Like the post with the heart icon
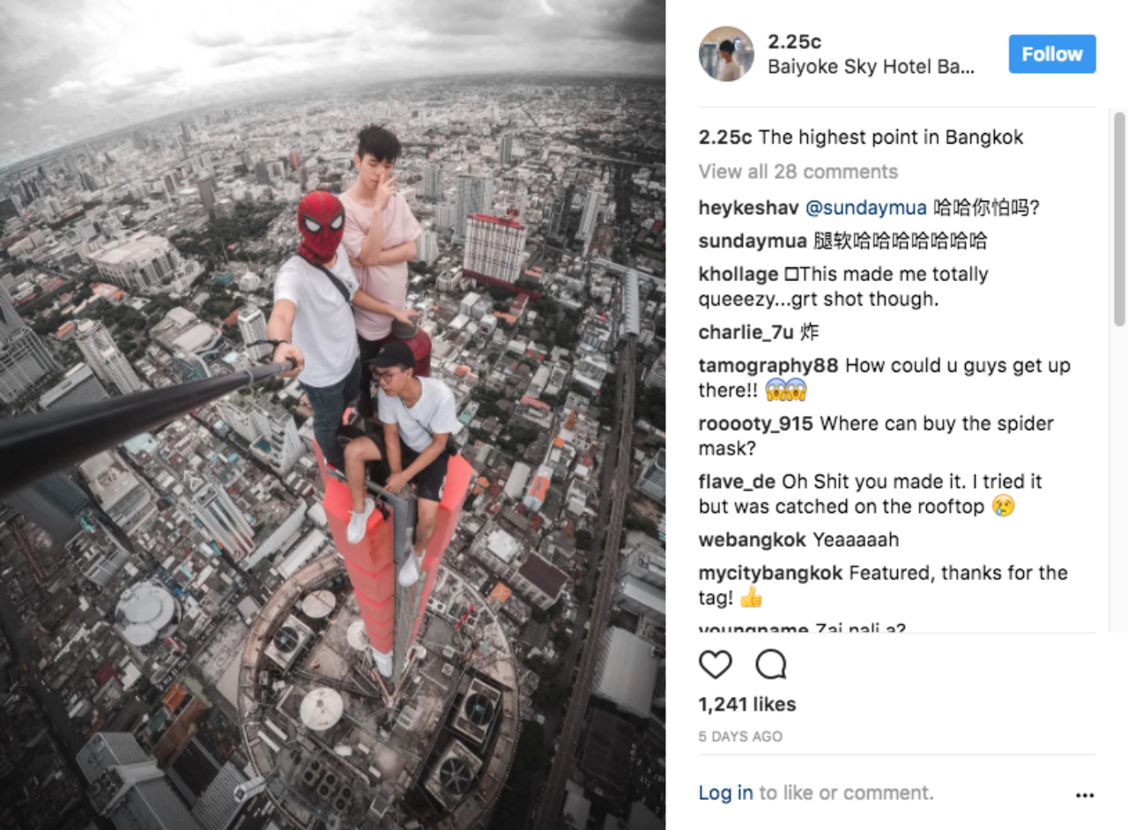The width and height of the screenshot is (1128, 830). click(715, 664)
